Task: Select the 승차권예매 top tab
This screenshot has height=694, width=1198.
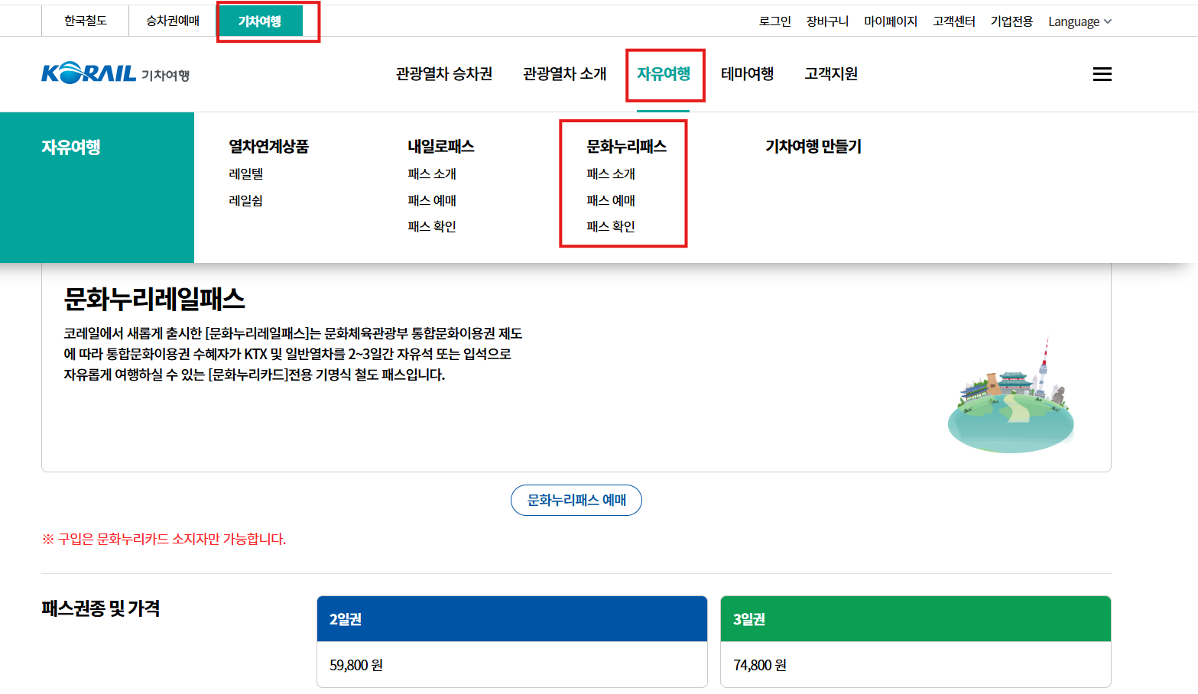Action: (x=173, y=21)
